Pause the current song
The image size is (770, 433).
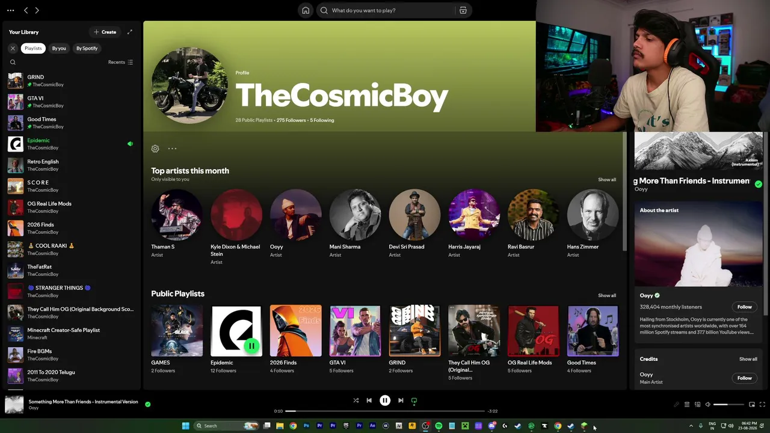[x=385, y=401]
